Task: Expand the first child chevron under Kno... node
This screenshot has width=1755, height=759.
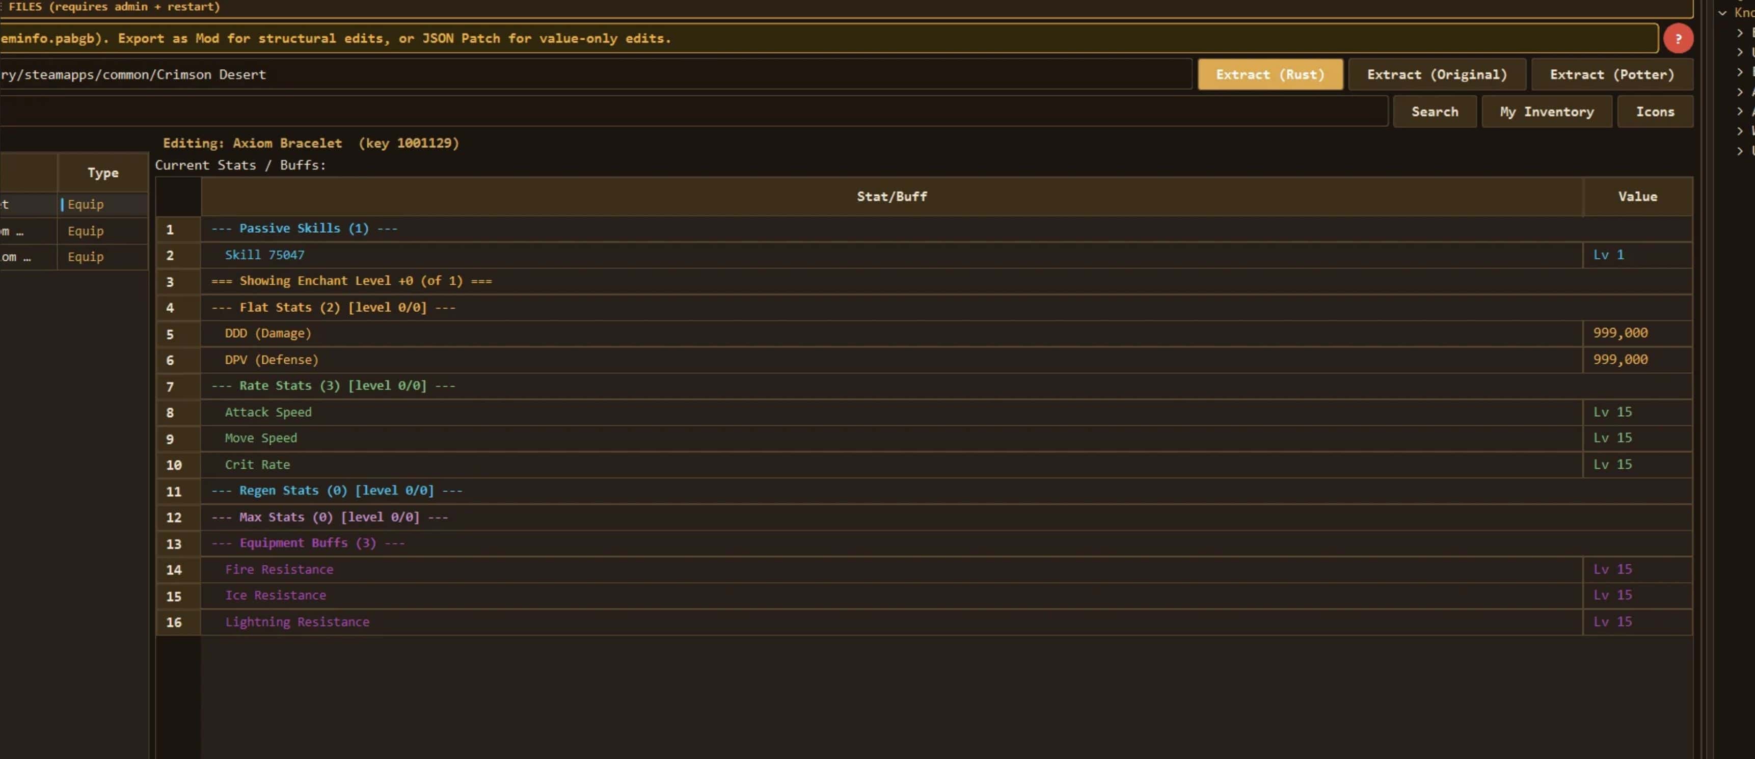Action: (1739, 33)
